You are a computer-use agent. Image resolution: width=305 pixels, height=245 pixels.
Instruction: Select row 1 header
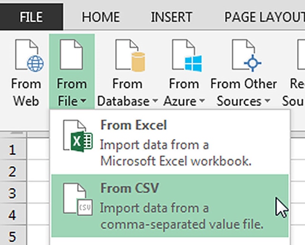(x=12, y=150)
